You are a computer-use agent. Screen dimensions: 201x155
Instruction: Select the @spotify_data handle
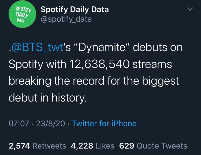point(66,19)
